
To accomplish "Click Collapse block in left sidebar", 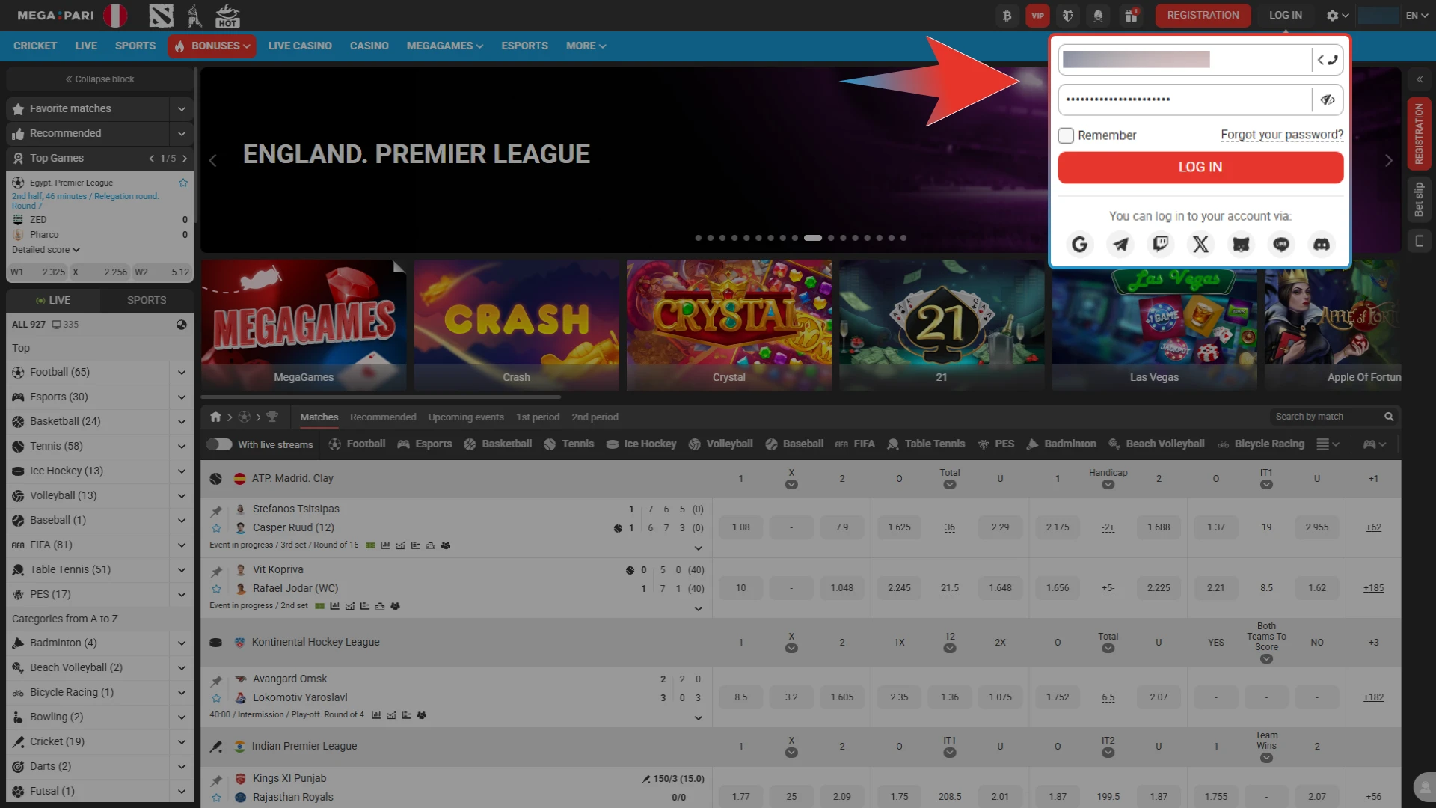I will tap(99, 79).
